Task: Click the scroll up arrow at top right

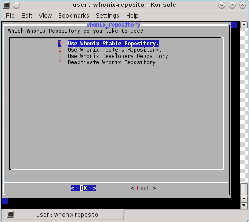Action: 244,25
